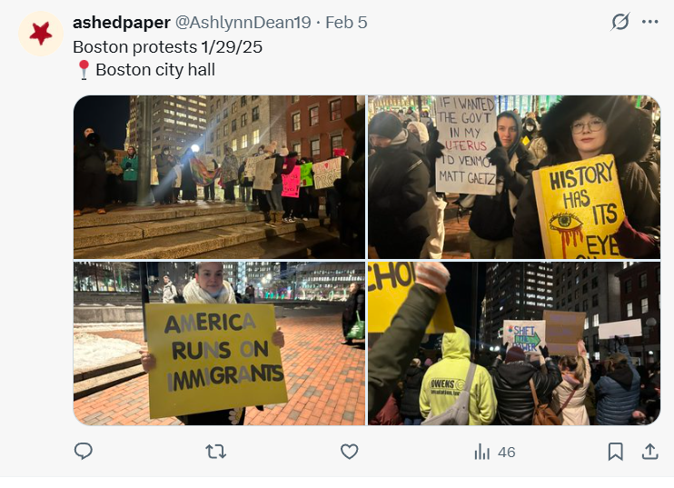Visit the @AshlynnDean19 handle
Image resolution: width=674 pixels, height=488 pixels.
point(243,23)
